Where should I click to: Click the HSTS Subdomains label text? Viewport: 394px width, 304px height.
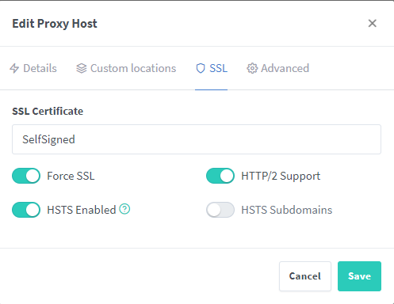point(287,210)
